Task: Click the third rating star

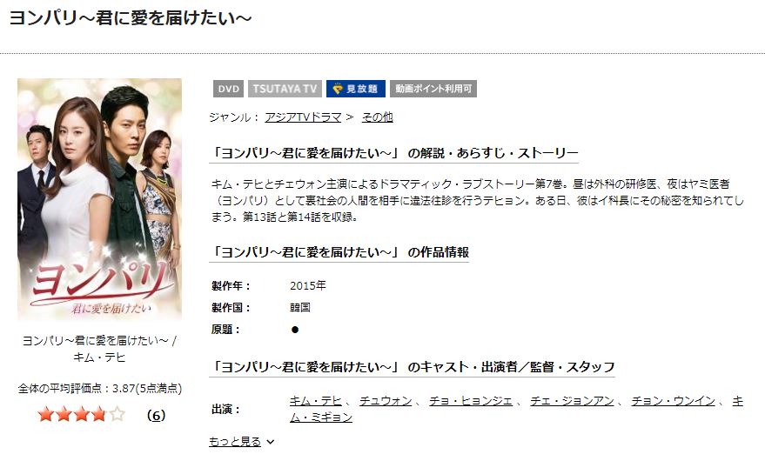Action: click(x=82, y=415)
